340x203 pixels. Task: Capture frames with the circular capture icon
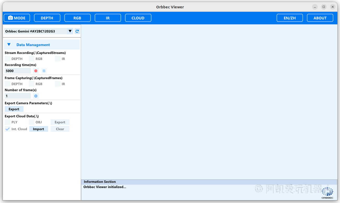coord(36,96)
